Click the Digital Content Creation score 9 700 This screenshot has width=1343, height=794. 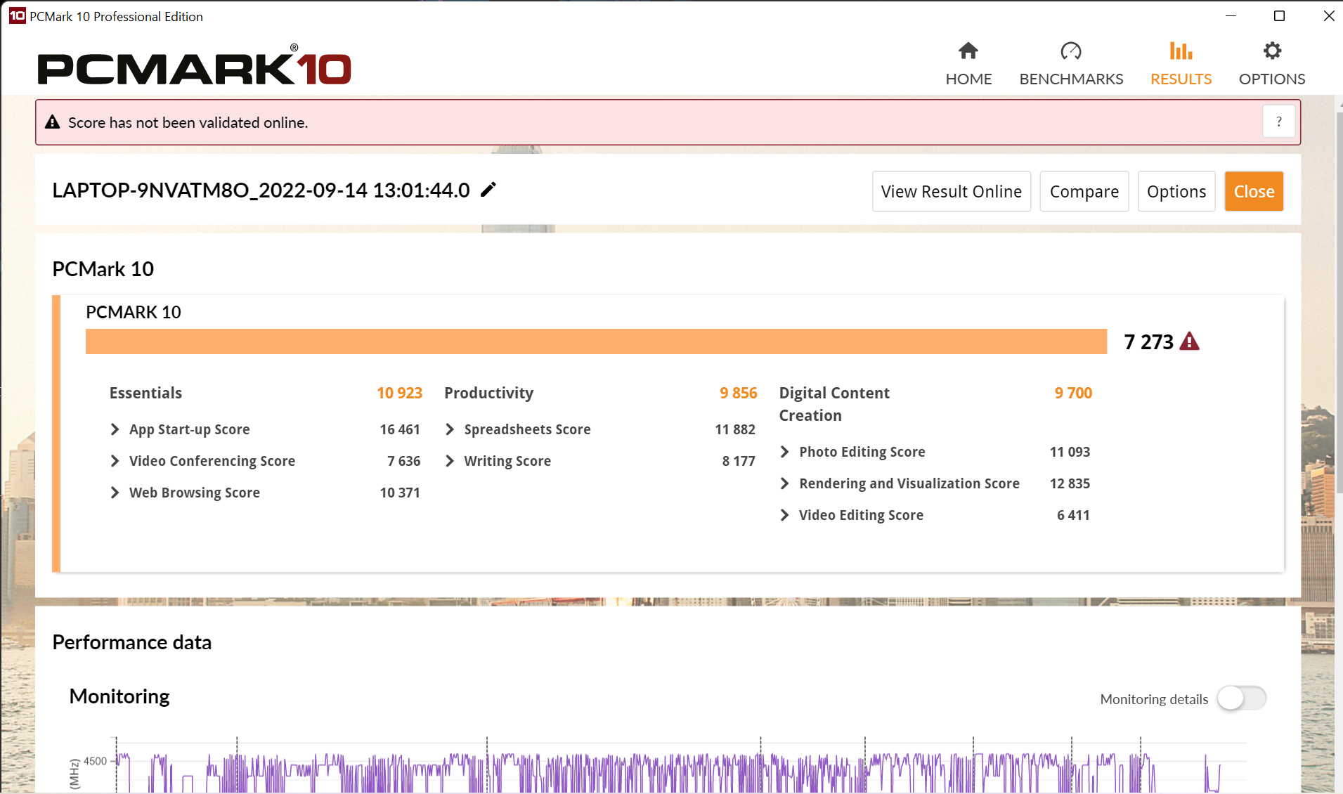point(1073,393)
